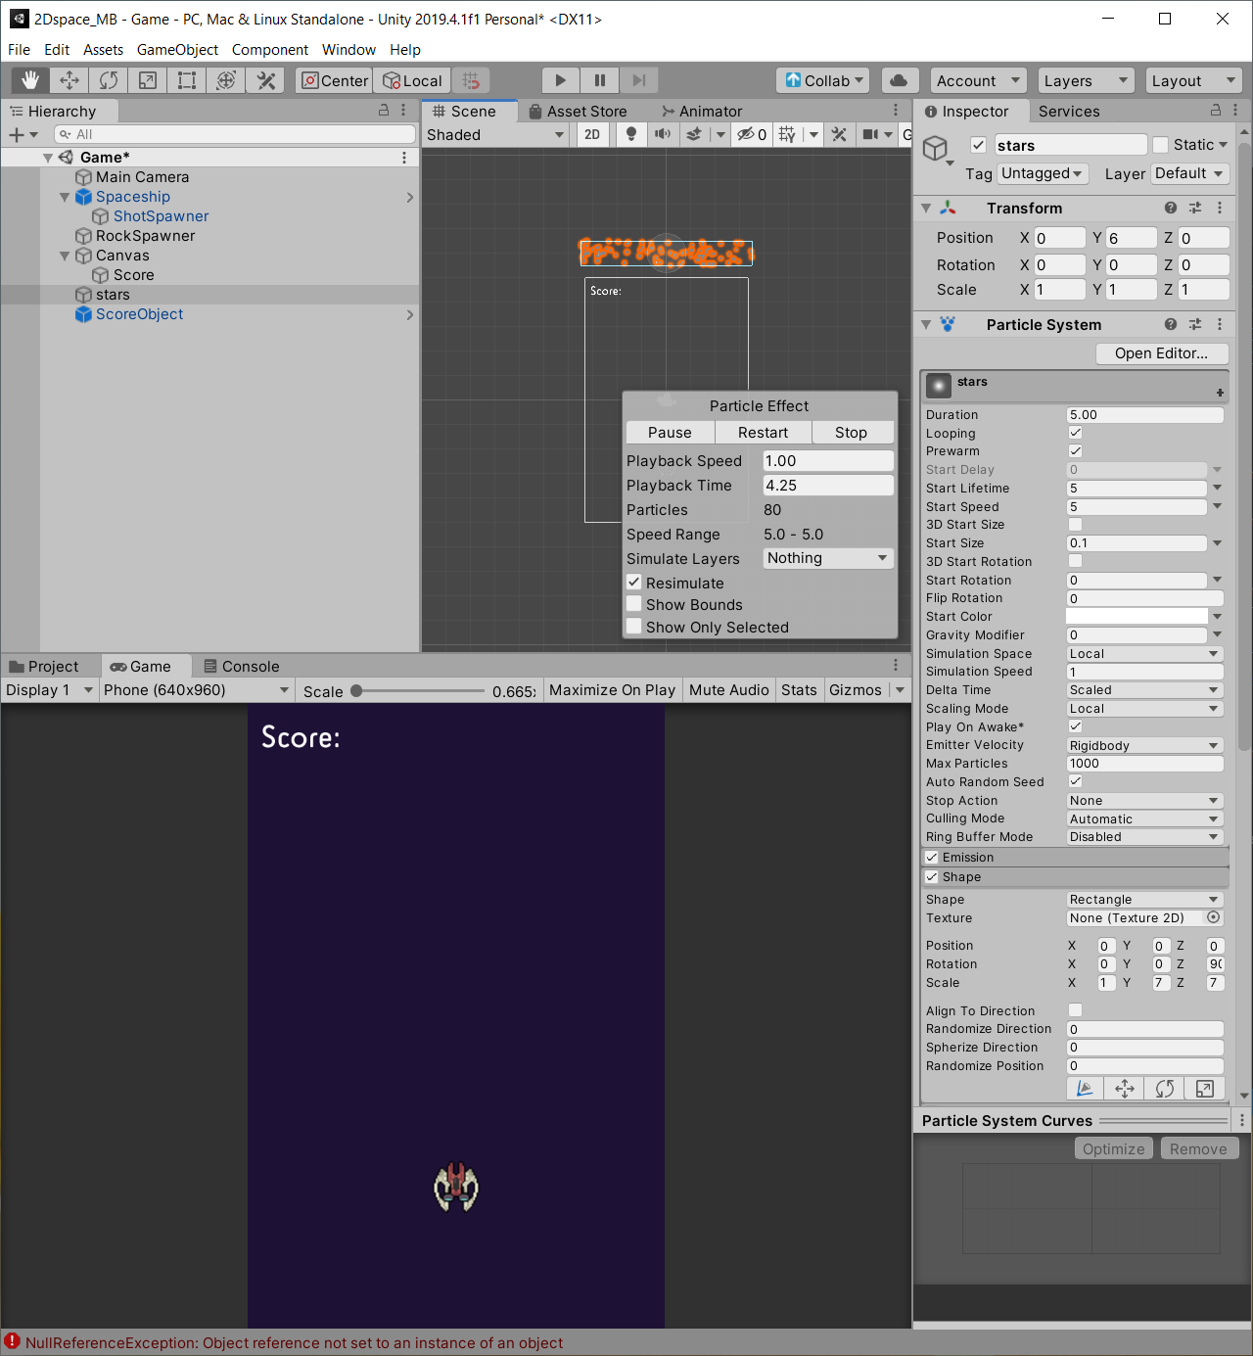Open the Emitter Velocity dropdown
1253x1356 pixels.
coord(1144,746)
